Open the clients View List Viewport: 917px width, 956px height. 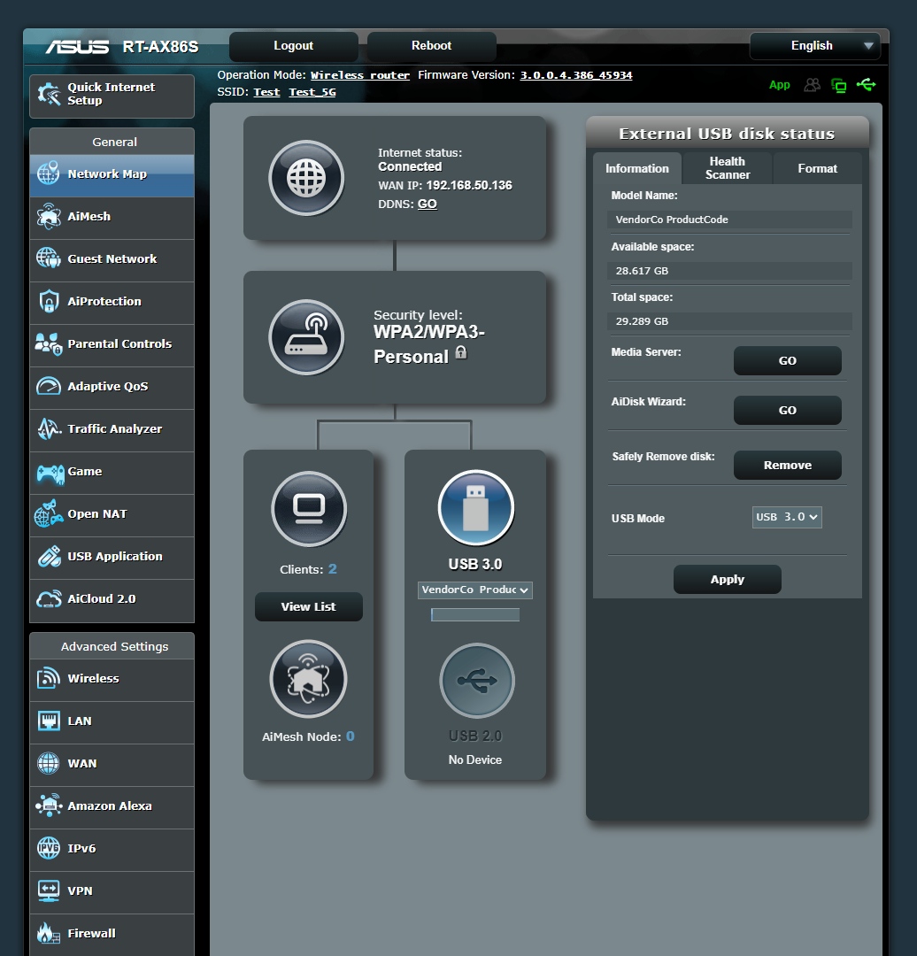[x=308, y=606]
